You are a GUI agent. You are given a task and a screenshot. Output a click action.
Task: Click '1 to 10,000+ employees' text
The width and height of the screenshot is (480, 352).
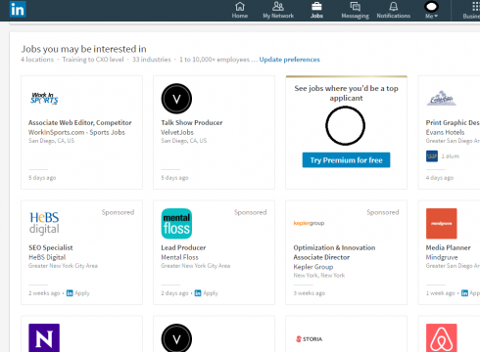[215, 60]
